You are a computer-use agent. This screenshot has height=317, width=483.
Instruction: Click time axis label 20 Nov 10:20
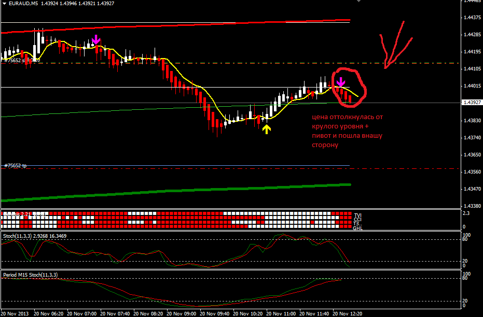(x=249, y=313)
